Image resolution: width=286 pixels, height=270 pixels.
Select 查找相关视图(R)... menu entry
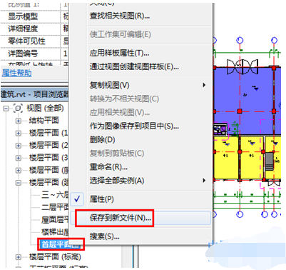[120, 16]
